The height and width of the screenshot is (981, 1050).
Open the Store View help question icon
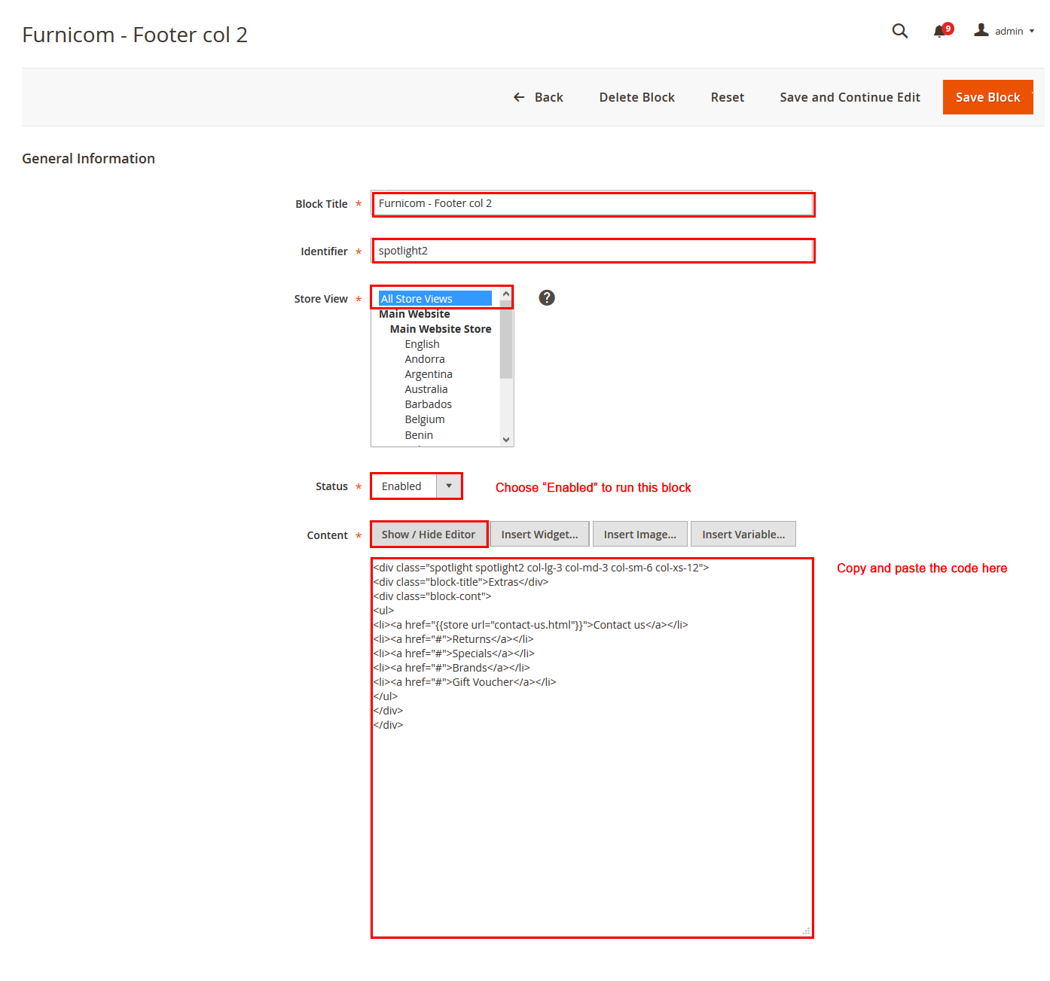[547, 297]
